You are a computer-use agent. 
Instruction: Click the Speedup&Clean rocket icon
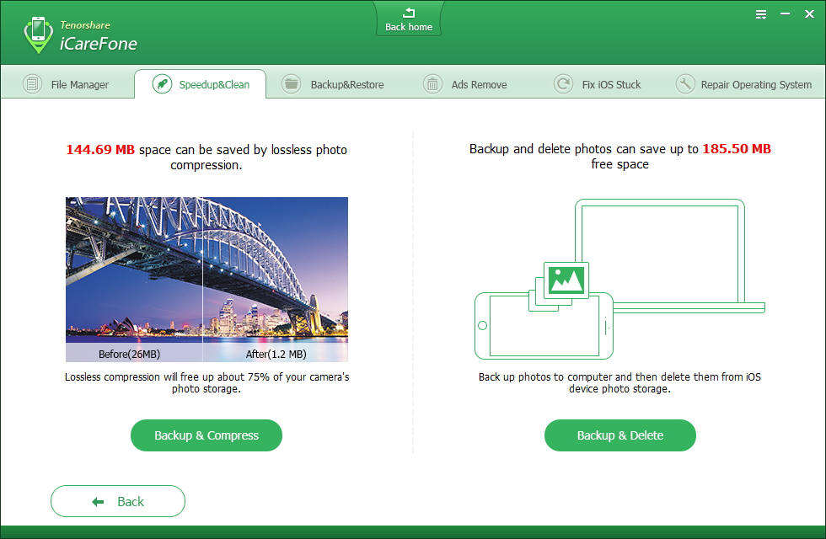pyautogui.click(x=162, y=84)
